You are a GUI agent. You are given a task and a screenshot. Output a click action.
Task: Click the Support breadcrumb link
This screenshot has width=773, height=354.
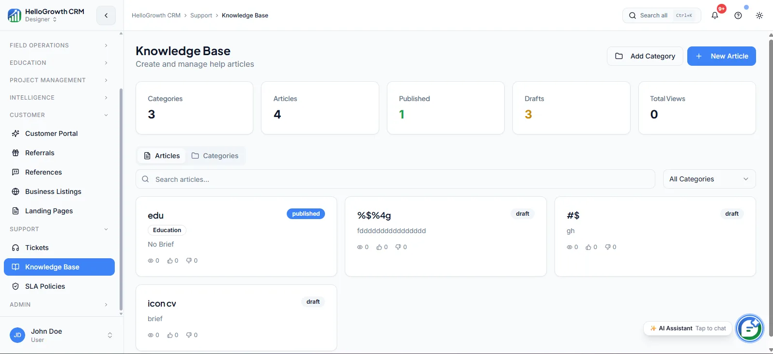(x=201, y=15)
